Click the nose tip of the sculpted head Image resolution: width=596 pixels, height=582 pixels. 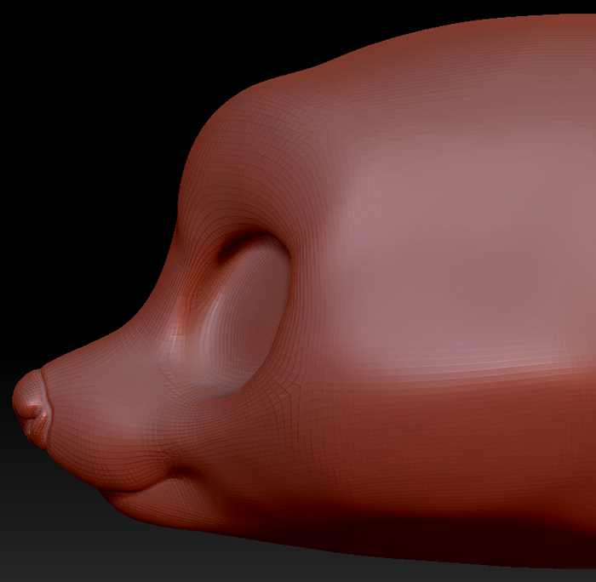[32, 408]
